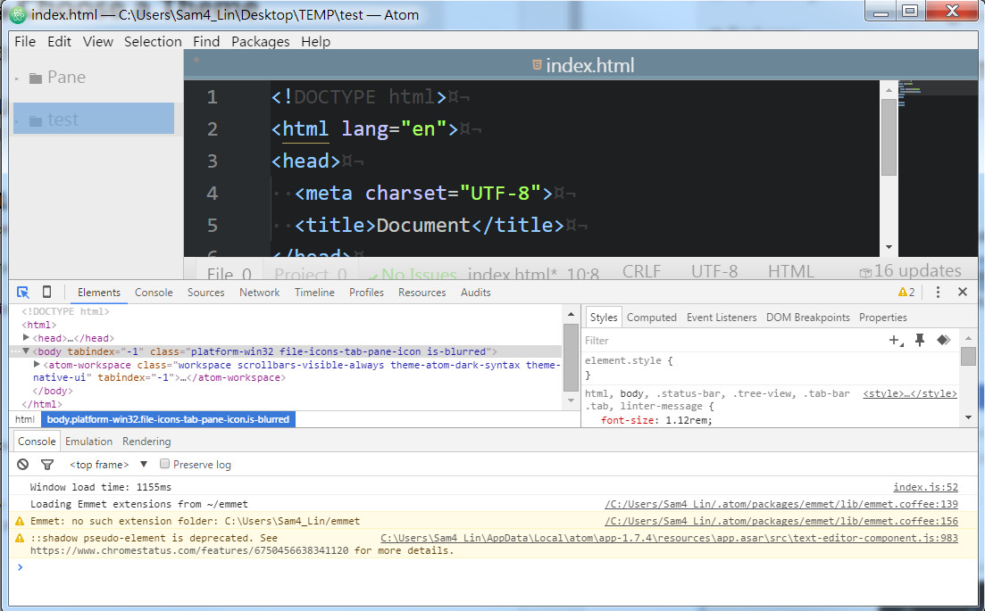Select the DOM Breakpoints sidebar tab
This screenshot has height=611, width=985.
pyautogui.click(x=807, y=318)
